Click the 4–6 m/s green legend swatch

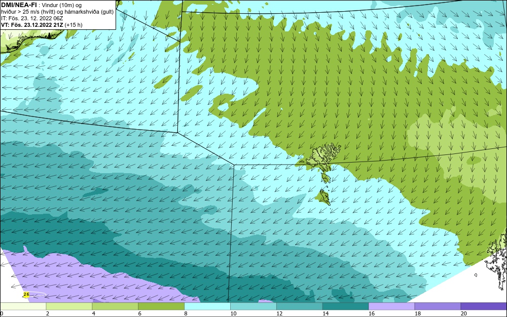[x=115, y=306]
